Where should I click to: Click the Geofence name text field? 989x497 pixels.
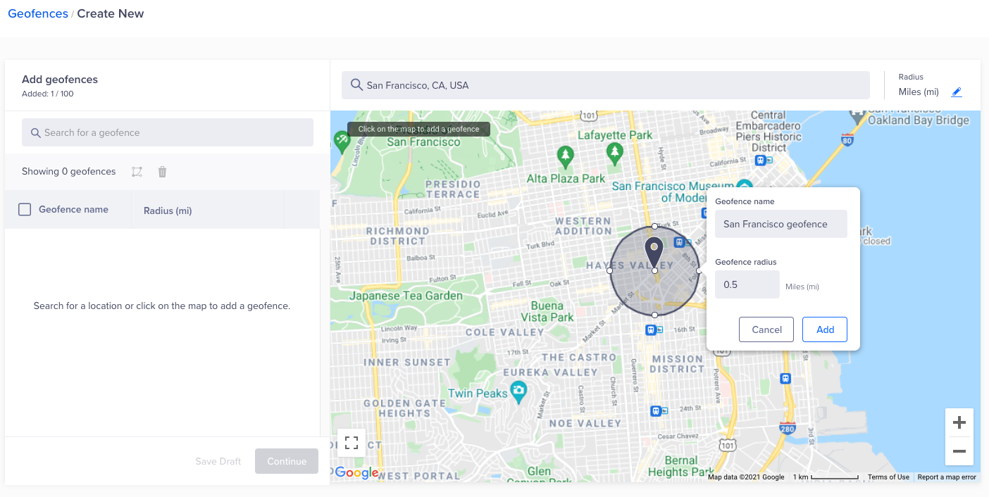781,224
